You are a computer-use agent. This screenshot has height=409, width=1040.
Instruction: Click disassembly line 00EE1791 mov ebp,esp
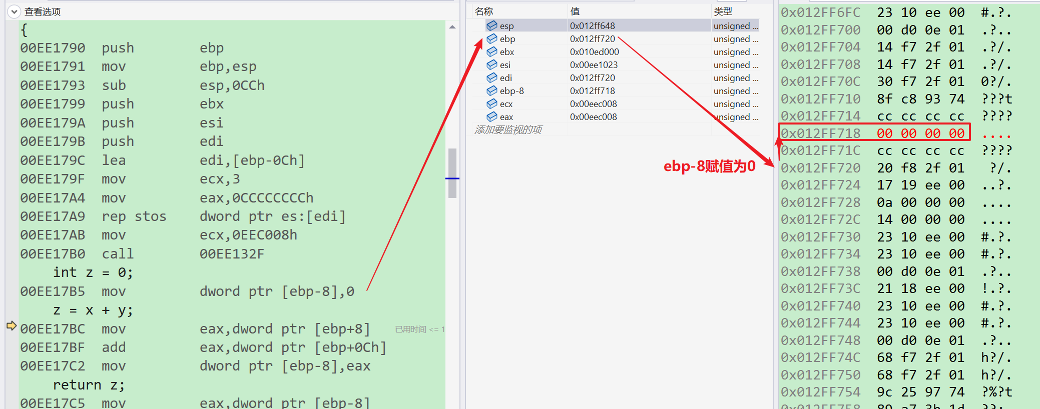pyautogui.click(x=138, y=66)
